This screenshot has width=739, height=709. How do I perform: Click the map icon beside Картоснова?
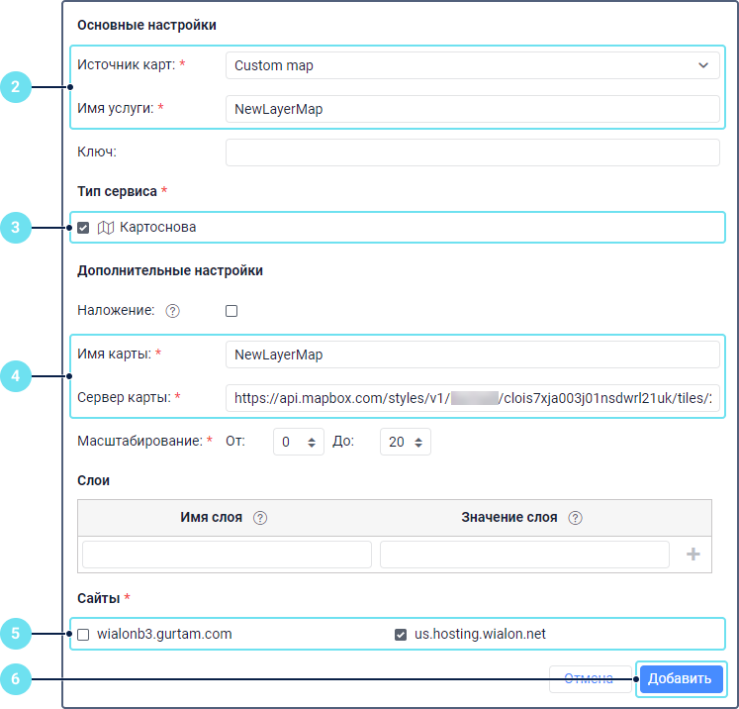106,228
